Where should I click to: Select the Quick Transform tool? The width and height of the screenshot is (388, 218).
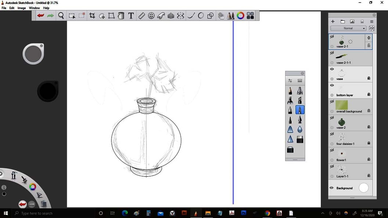(102, 16)
